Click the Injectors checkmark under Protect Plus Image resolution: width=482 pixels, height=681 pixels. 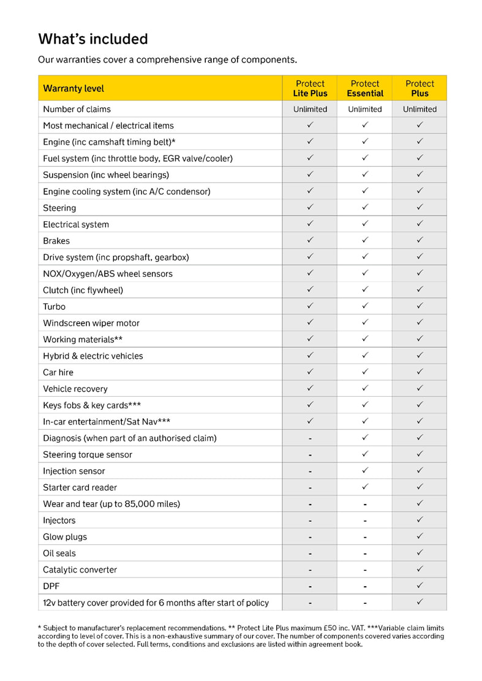420,520
